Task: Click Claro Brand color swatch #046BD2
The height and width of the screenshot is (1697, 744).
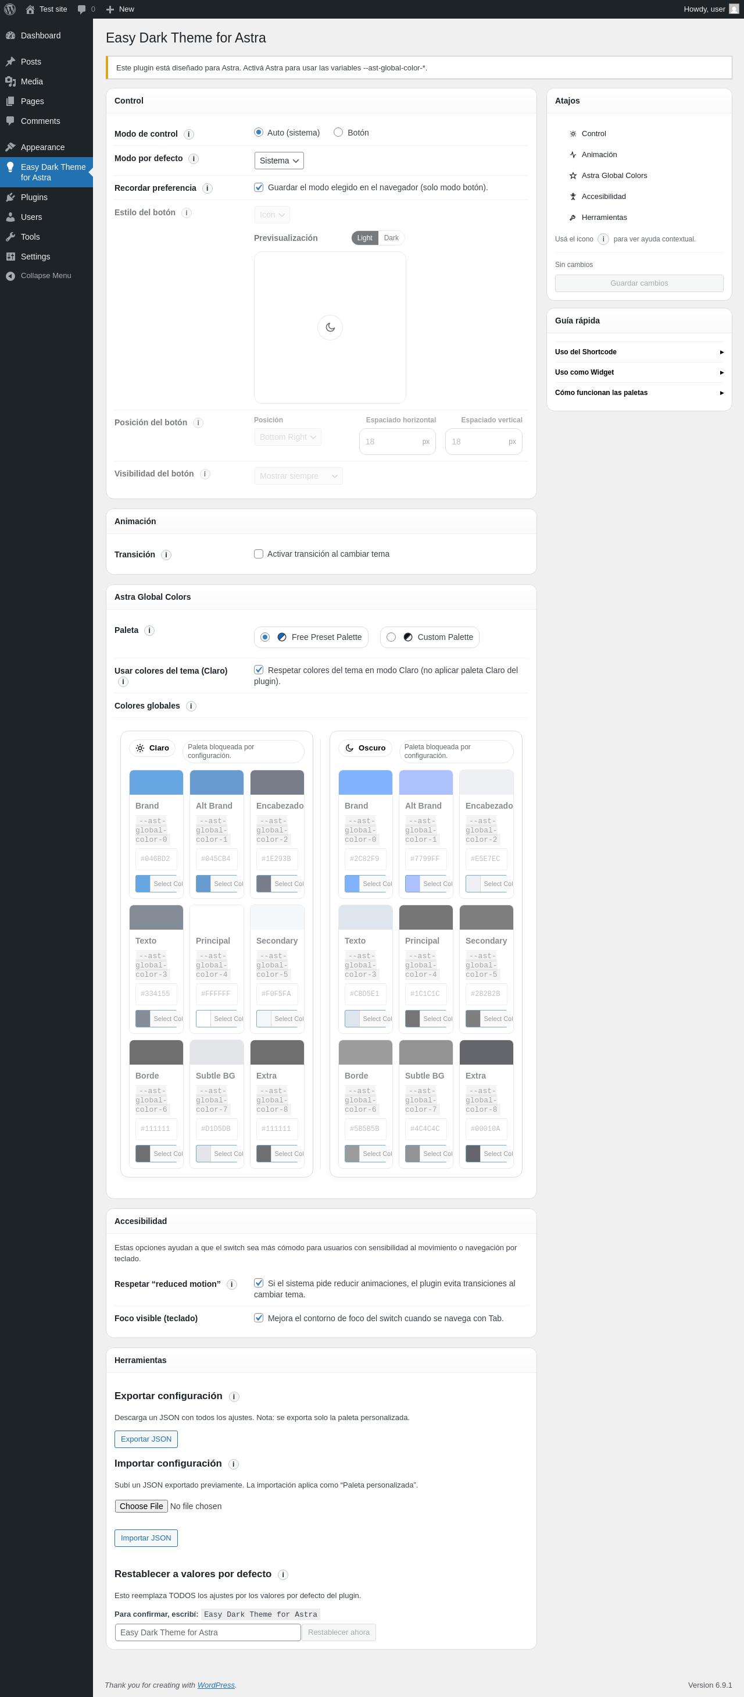Action: tap(156, 782)
